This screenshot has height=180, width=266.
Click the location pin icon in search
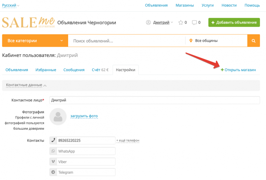(x=191, y=41)
